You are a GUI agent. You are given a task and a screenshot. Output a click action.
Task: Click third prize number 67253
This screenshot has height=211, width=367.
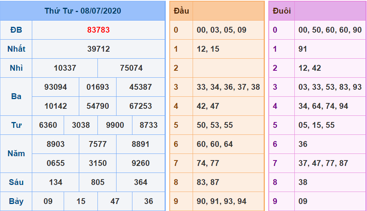tap(141, 106)
